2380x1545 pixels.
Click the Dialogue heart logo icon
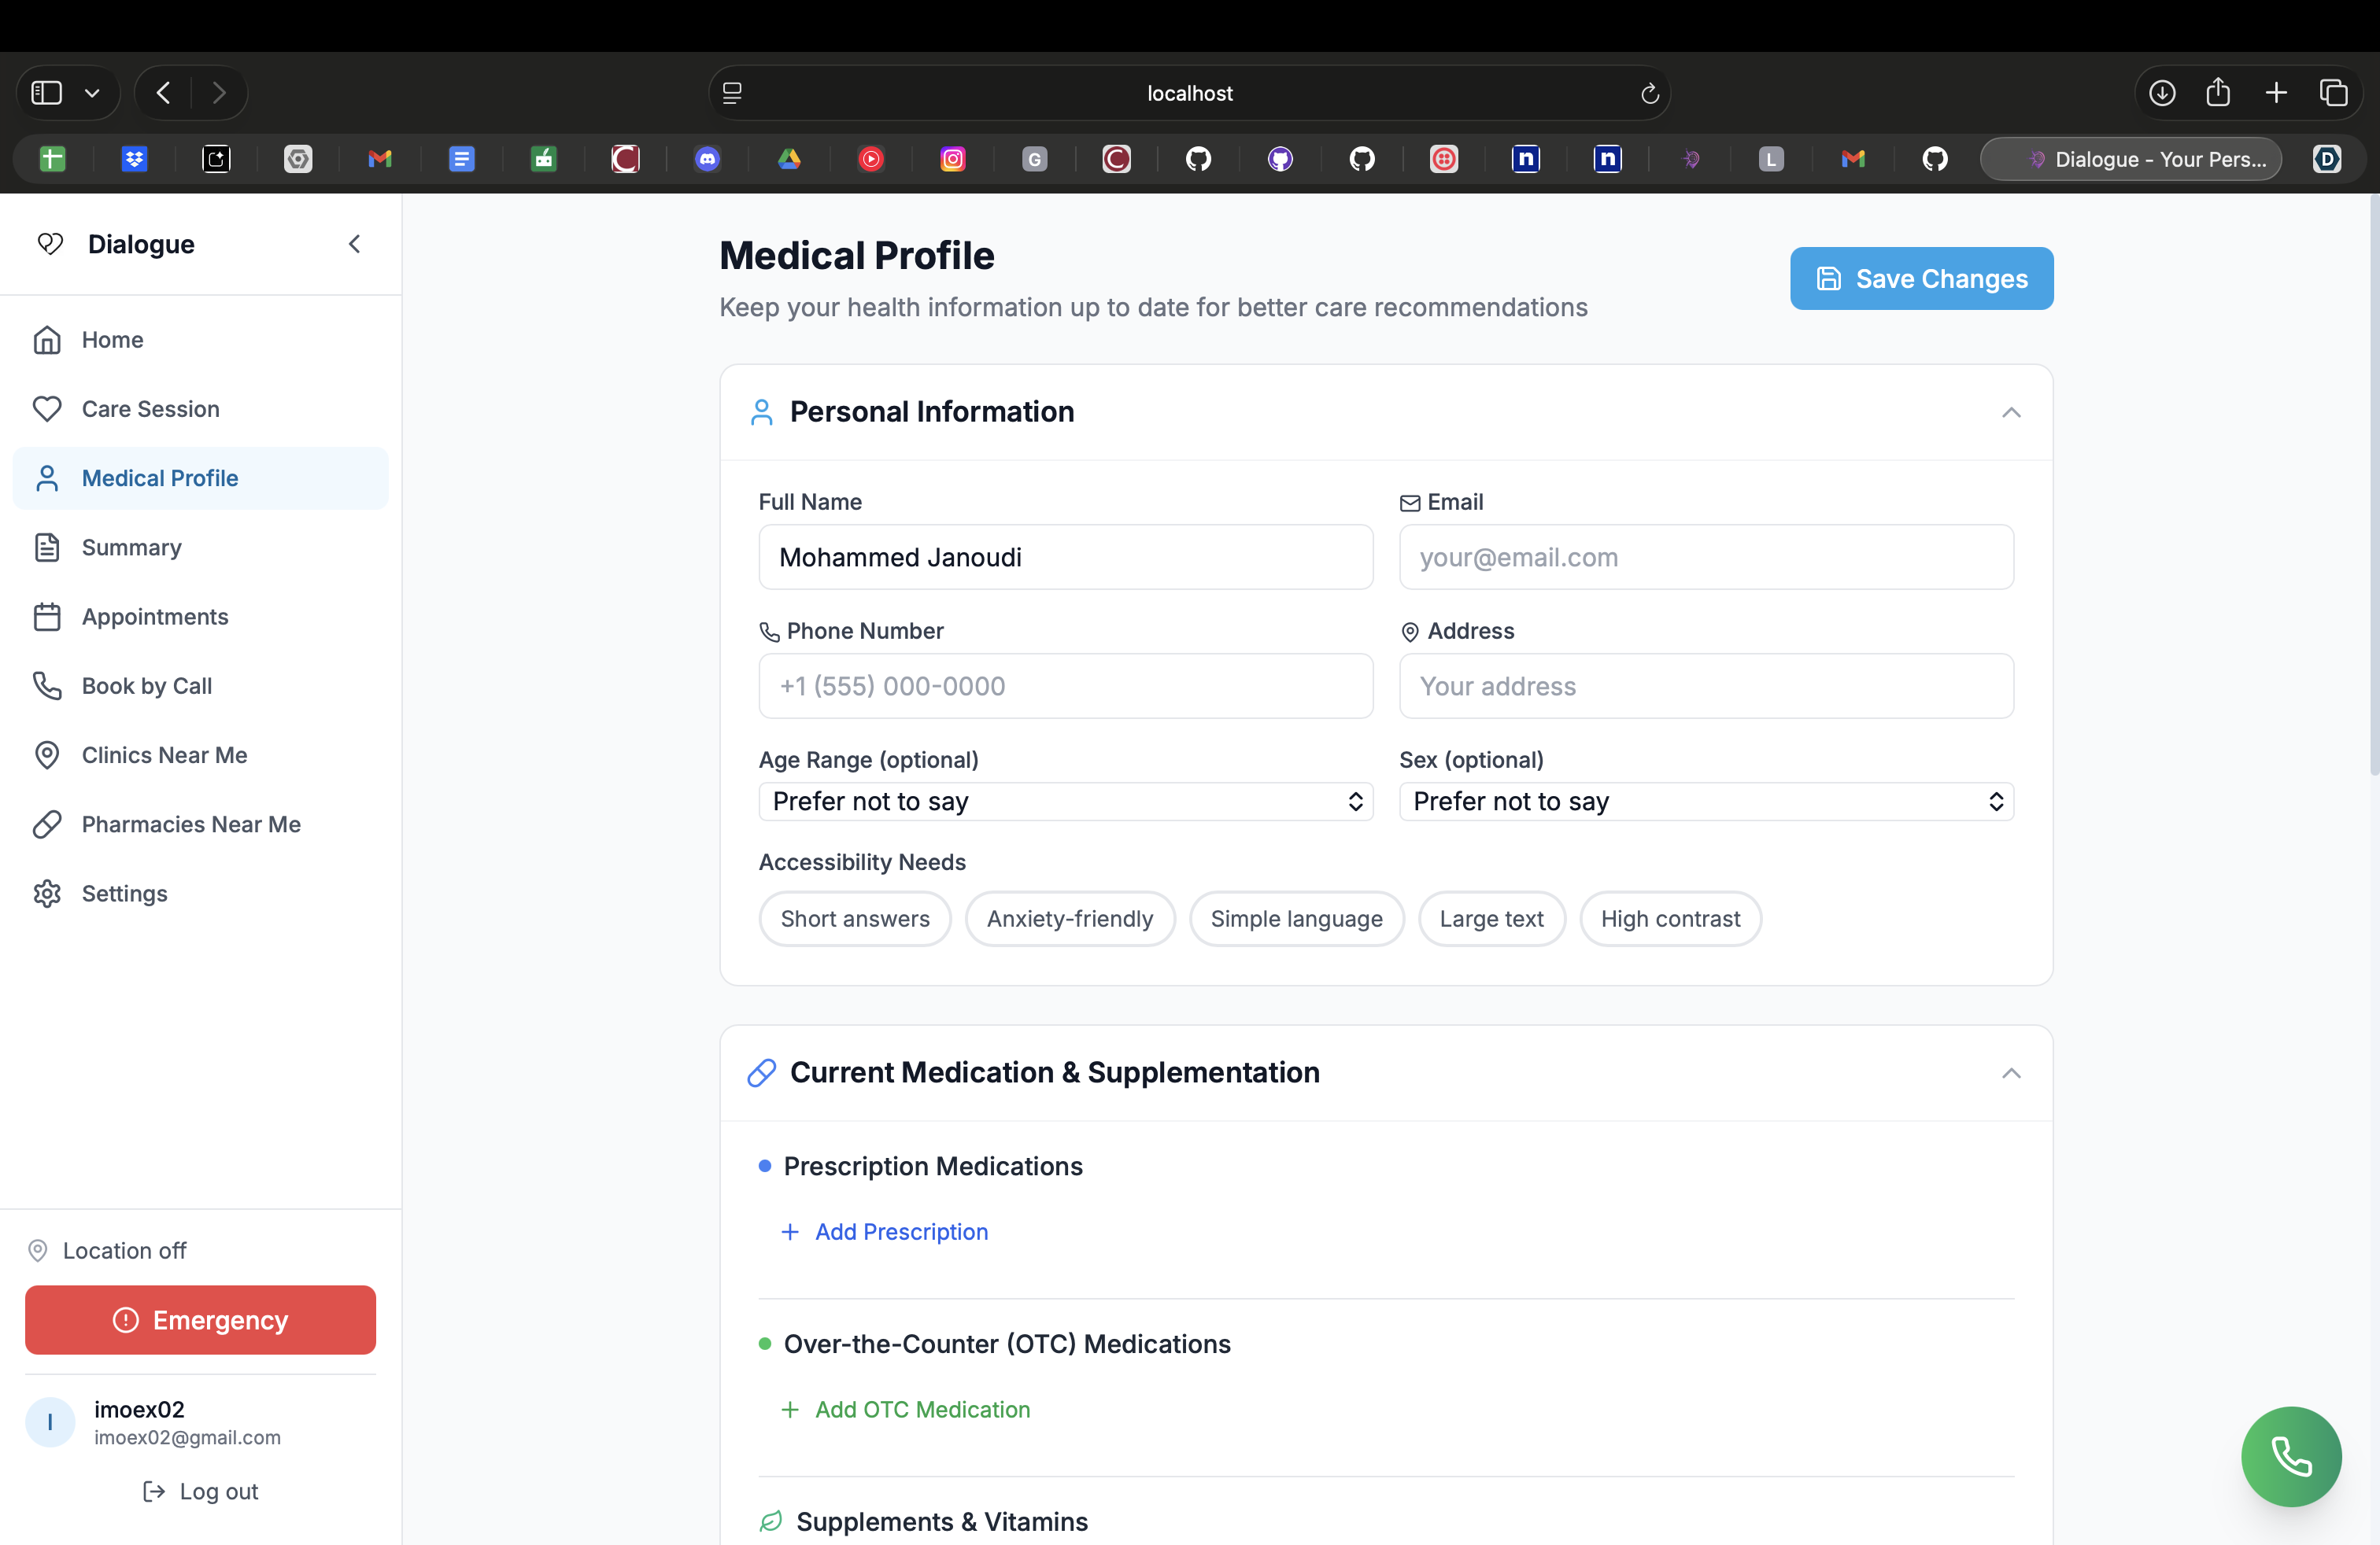pyautogui.click(x=50, y=244)
